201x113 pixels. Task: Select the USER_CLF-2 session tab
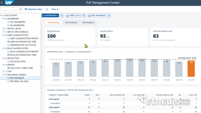point(74,15)
